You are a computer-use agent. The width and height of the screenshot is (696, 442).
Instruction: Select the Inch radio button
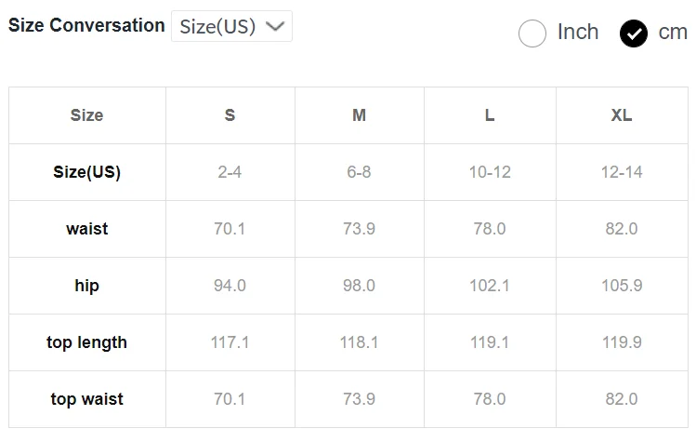pos(532,33)
